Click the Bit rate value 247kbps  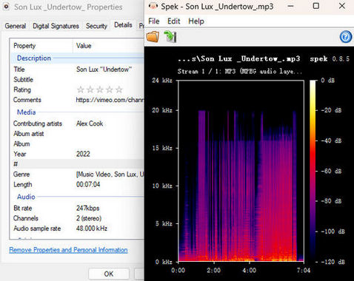(88, 209)
